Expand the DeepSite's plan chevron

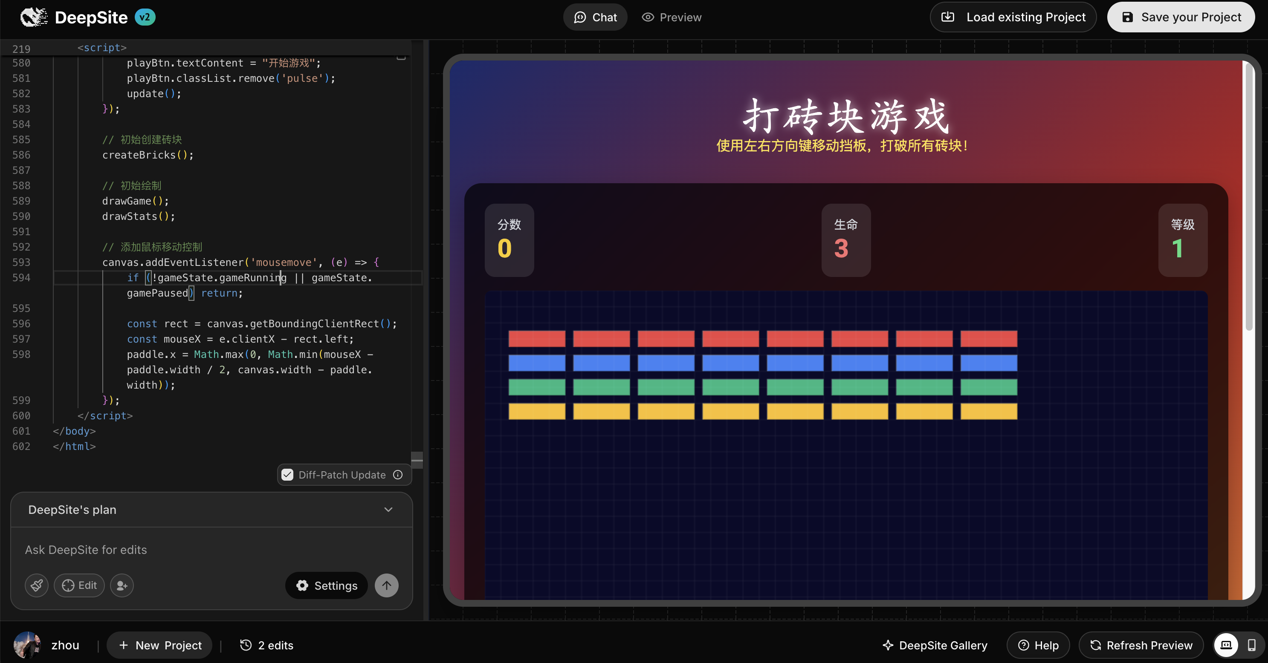388,510
